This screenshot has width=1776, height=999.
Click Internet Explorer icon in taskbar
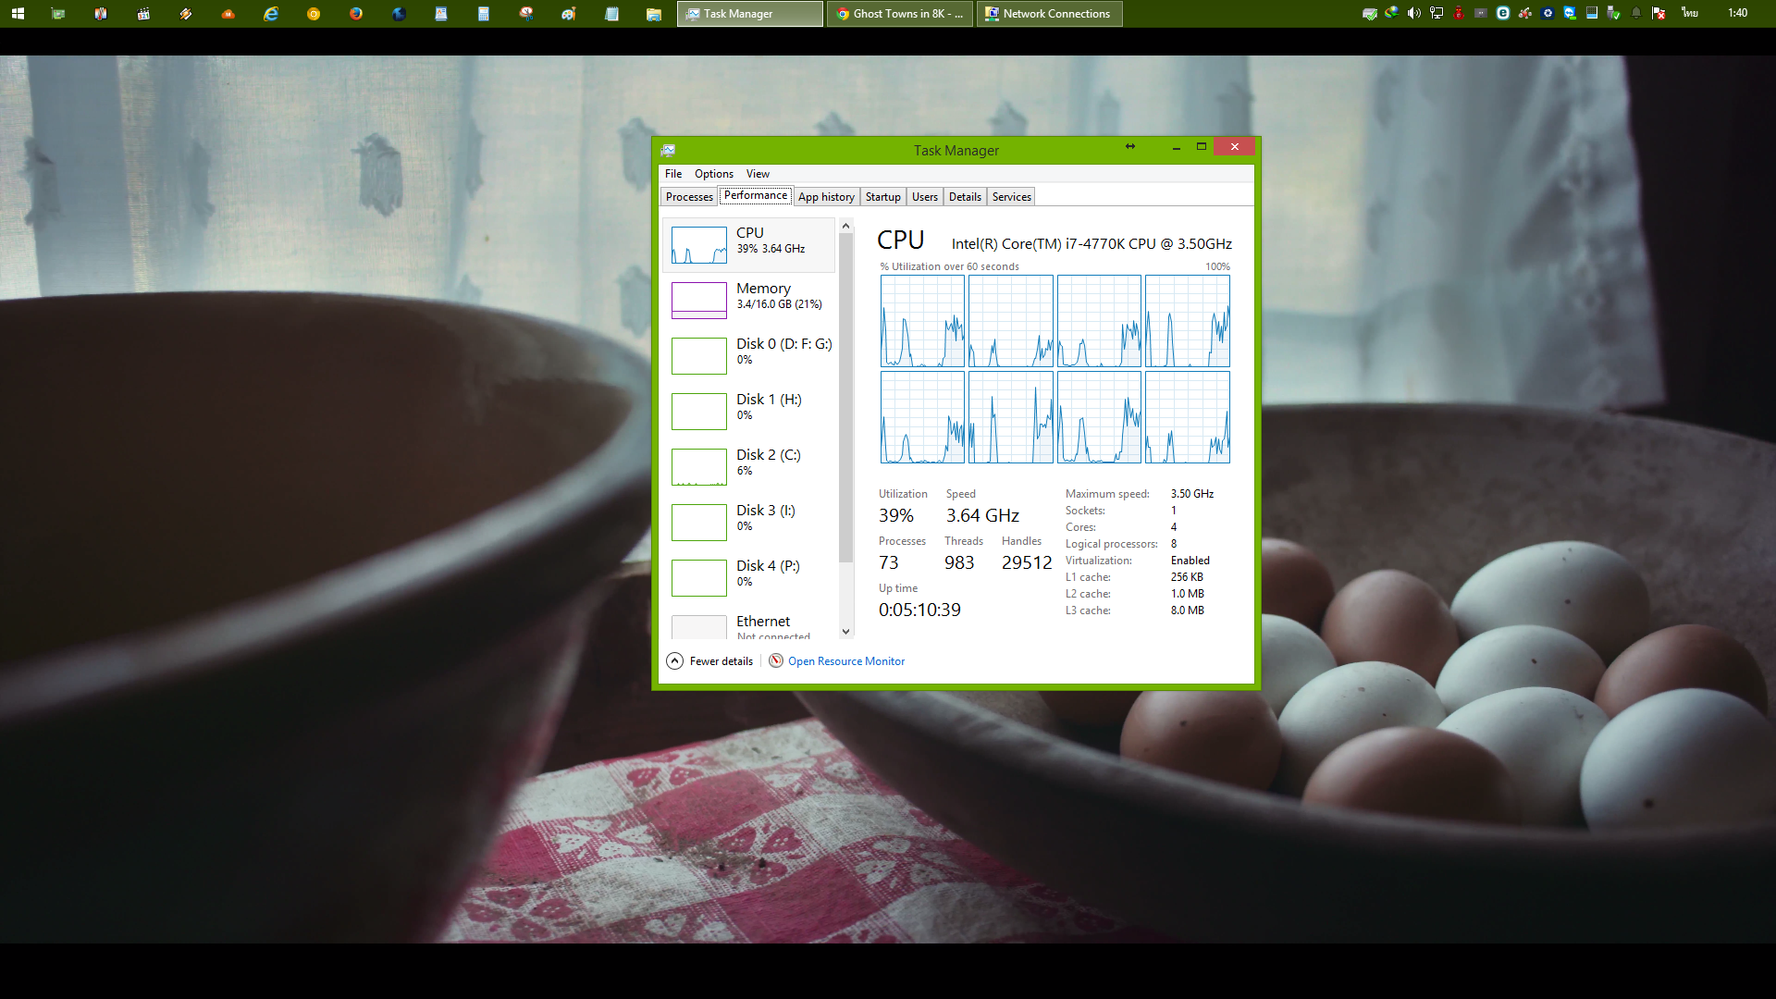coord(271,14)
